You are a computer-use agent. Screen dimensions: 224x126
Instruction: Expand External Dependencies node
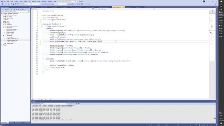[x=3, y=26]
